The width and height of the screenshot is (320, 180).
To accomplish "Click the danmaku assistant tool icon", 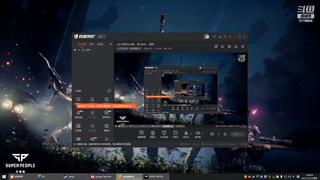I will [x=78, y=99].
